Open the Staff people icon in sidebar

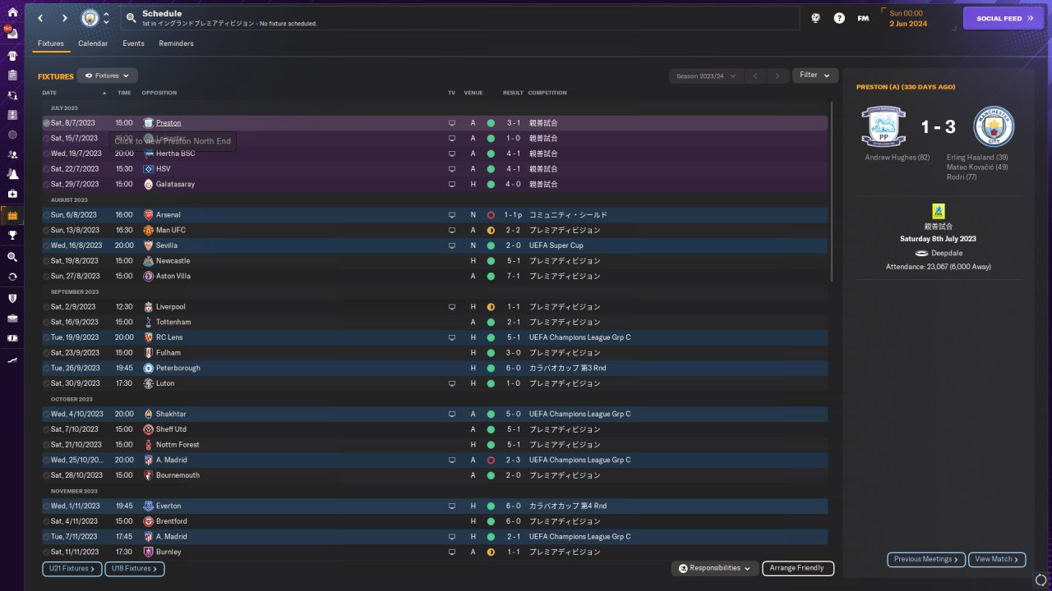pos(12,154)
